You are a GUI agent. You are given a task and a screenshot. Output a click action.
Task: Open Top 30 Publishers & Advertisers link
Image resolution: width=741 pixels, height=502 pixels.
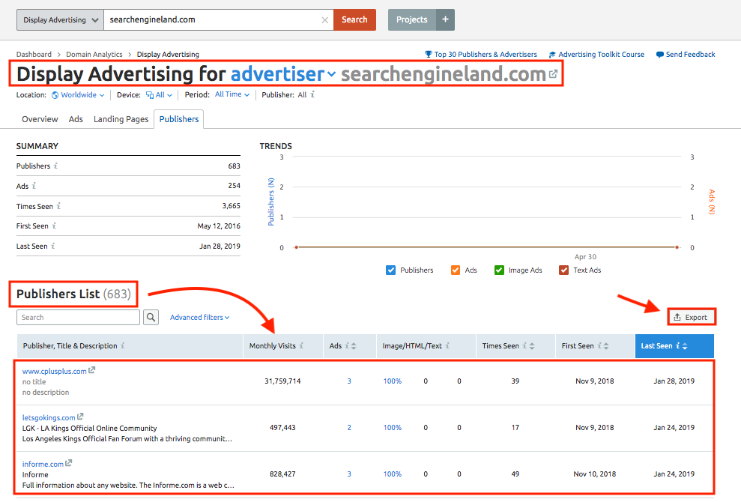point(486,55)
